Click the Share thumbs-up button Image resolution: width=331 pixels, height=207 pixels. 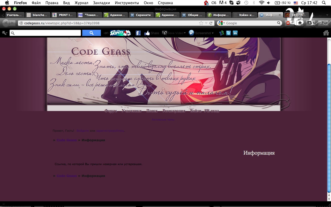pos(152,33)
